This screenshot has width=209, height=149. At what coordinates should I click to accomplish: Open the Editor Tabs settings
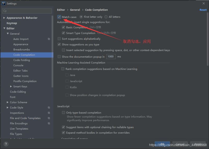coord(21,70)
